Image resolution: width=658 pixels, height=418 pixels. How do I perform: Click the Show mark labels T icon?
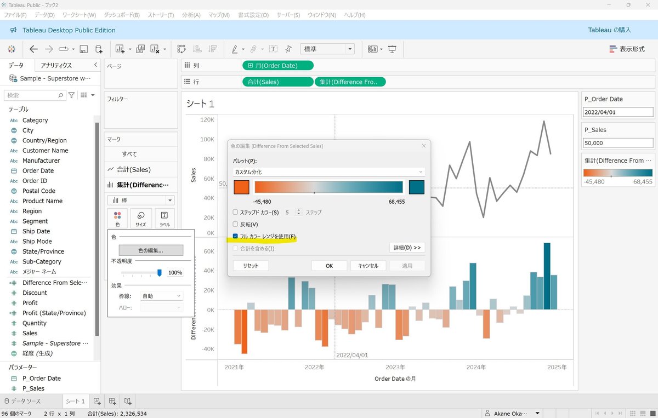coord(273,49)
